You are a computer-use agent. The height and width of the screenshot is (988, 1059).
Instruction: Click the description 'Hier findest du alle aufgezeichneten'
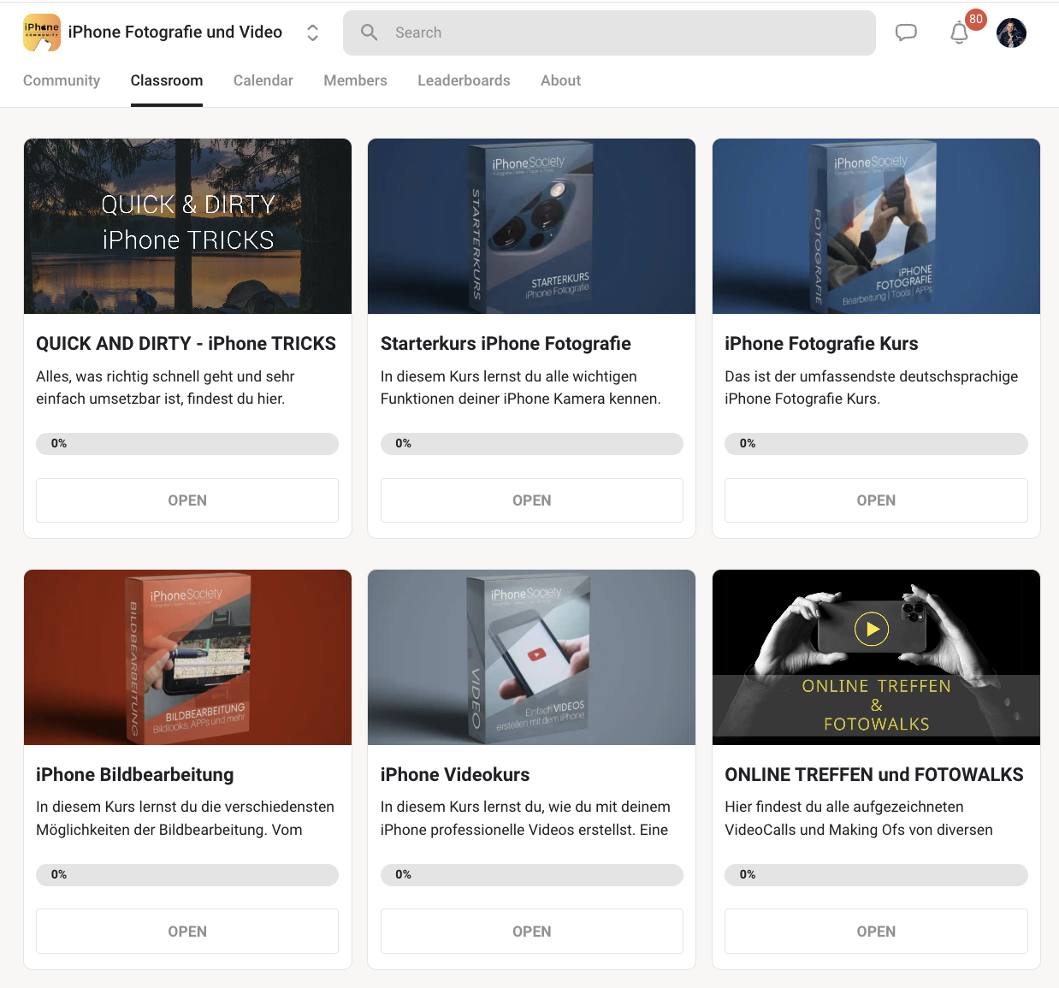click(859, 819)
